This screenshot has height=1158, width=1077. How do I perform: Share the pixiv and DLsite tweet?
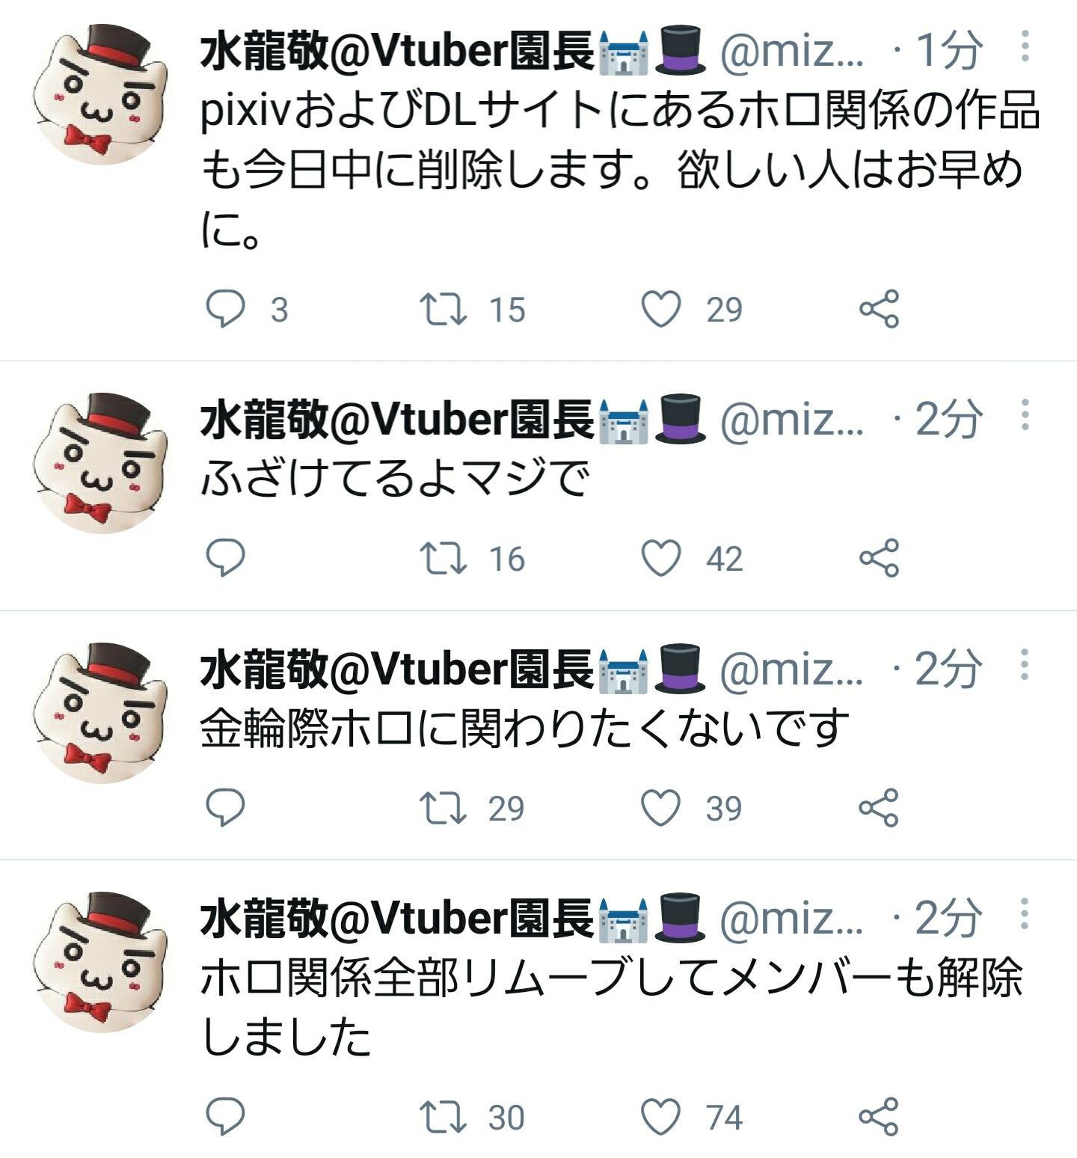[x=878, y=309]
